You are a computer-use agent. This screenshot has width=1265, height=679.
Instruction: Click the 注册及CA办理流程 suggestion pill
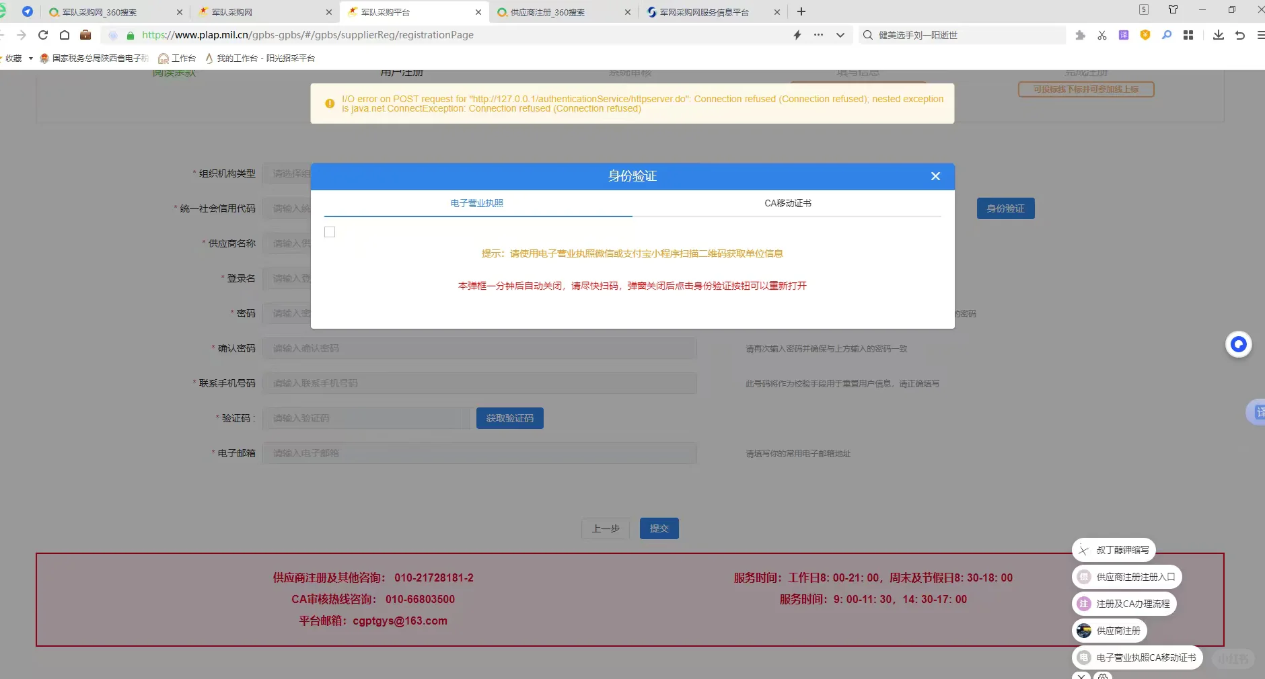1124,604
